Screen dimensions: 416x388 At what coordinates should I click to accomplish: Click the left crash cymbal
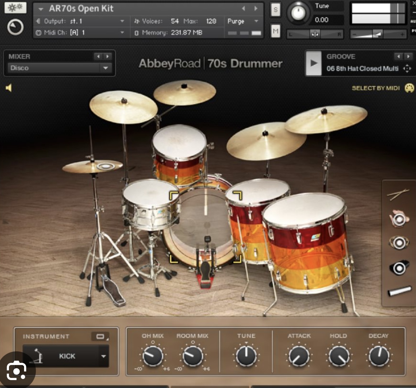point(123,107)
